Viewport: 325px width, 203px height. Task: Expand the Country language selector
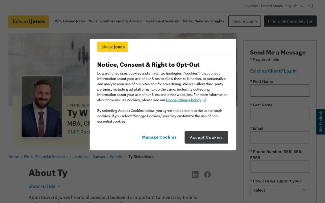(282, 6)
